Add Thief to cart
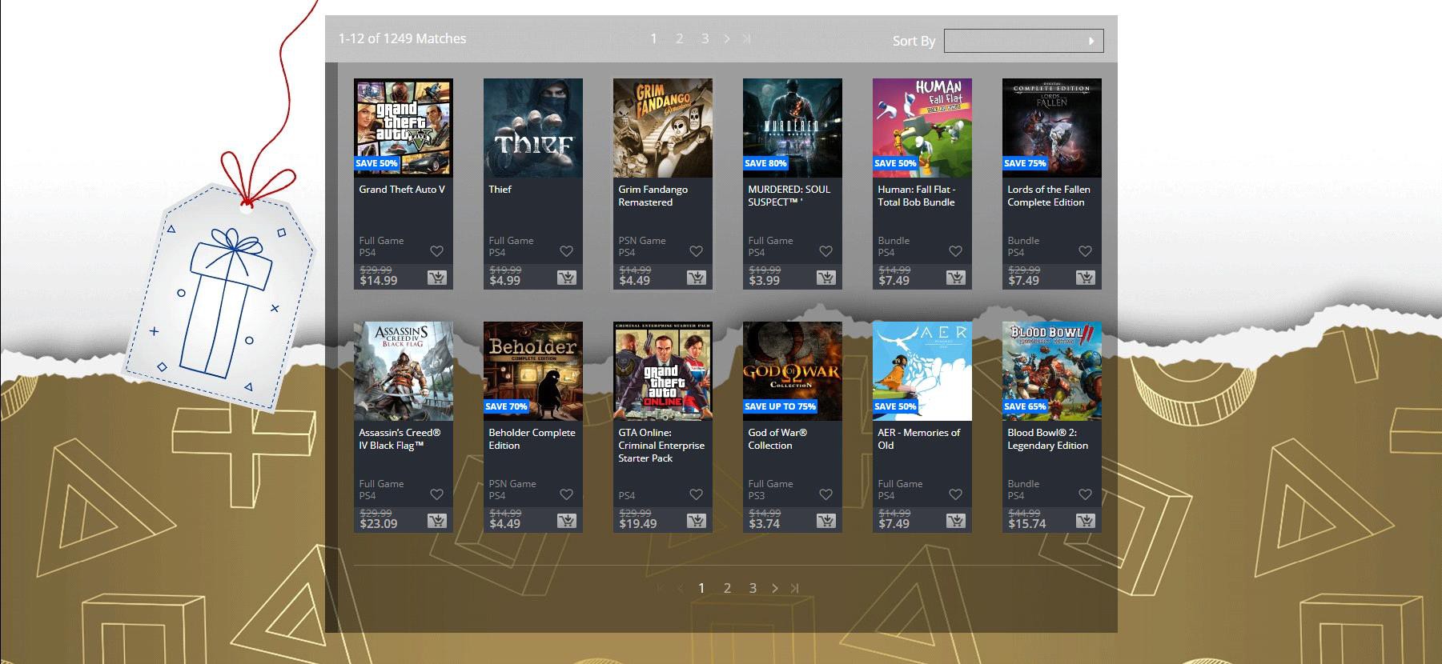The height and width of the screenshot is (664, 1442). 567,278
